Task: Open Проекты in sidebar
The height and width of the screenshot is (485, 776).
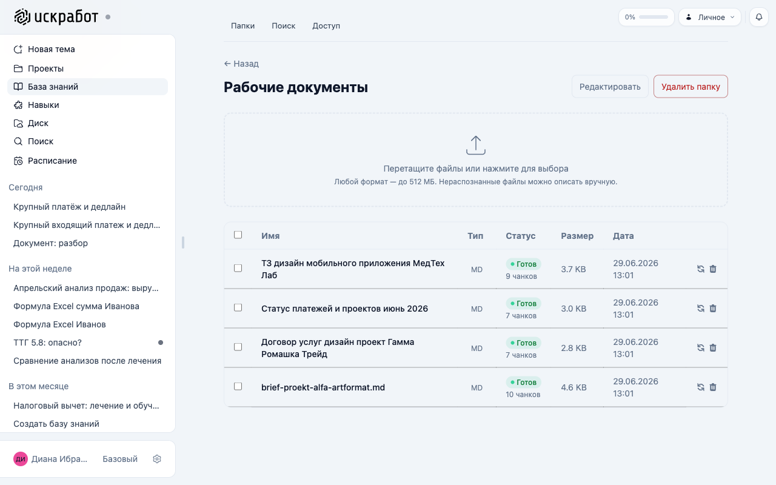Action: pyautogui.click(x=87, y=69)
